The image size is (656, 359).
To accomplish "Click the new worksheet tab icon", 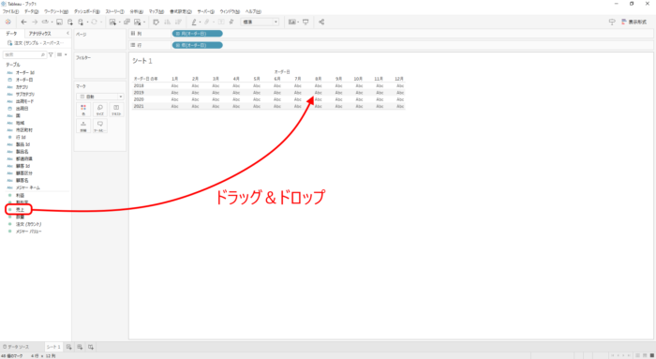I will coord(69,347).
